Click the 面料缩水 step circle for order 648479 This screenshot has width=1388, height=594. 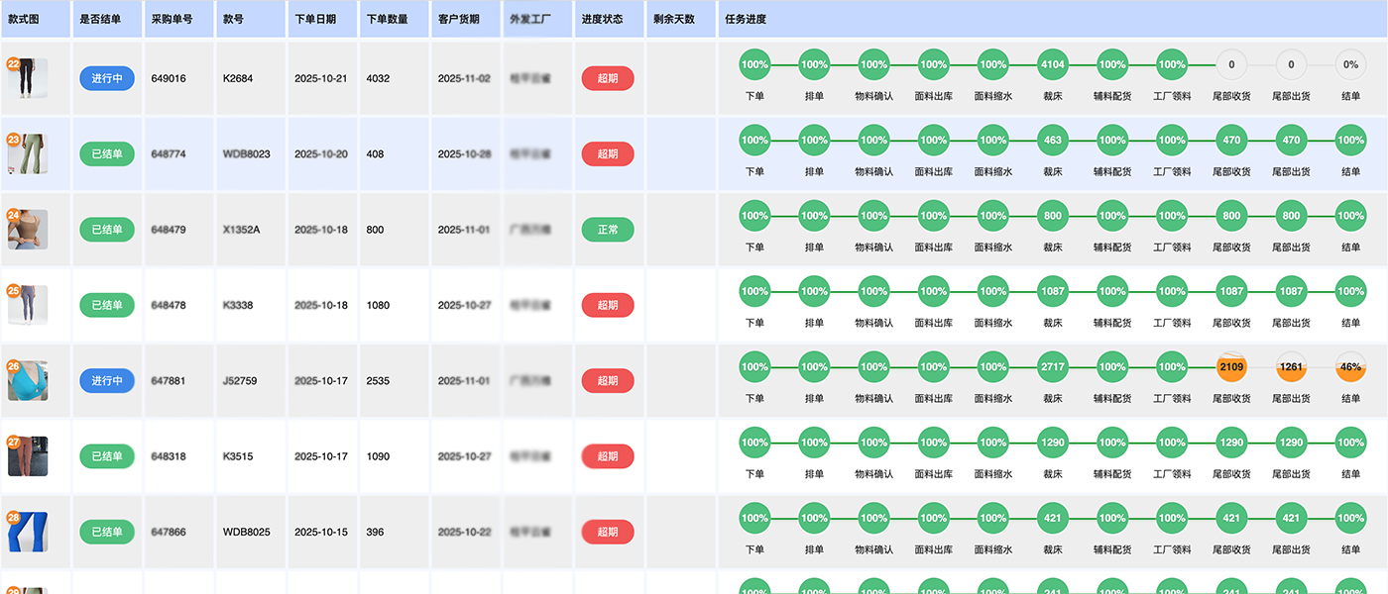992,215
